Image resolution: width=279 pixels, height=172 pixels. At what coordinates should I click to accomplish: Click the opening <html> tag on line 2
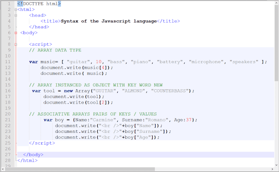click(x=26, y=10)
